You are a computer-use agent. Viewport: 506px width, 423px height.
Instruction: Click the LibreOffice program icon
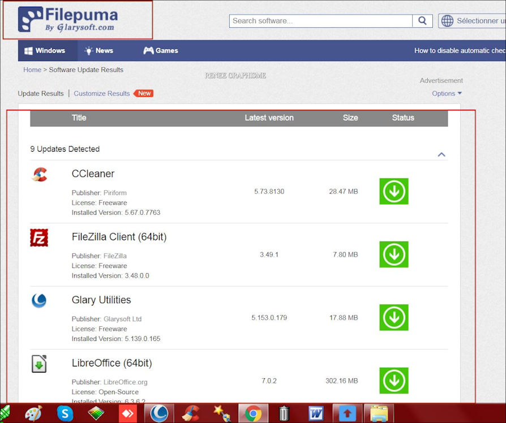[x=39, y=364]
